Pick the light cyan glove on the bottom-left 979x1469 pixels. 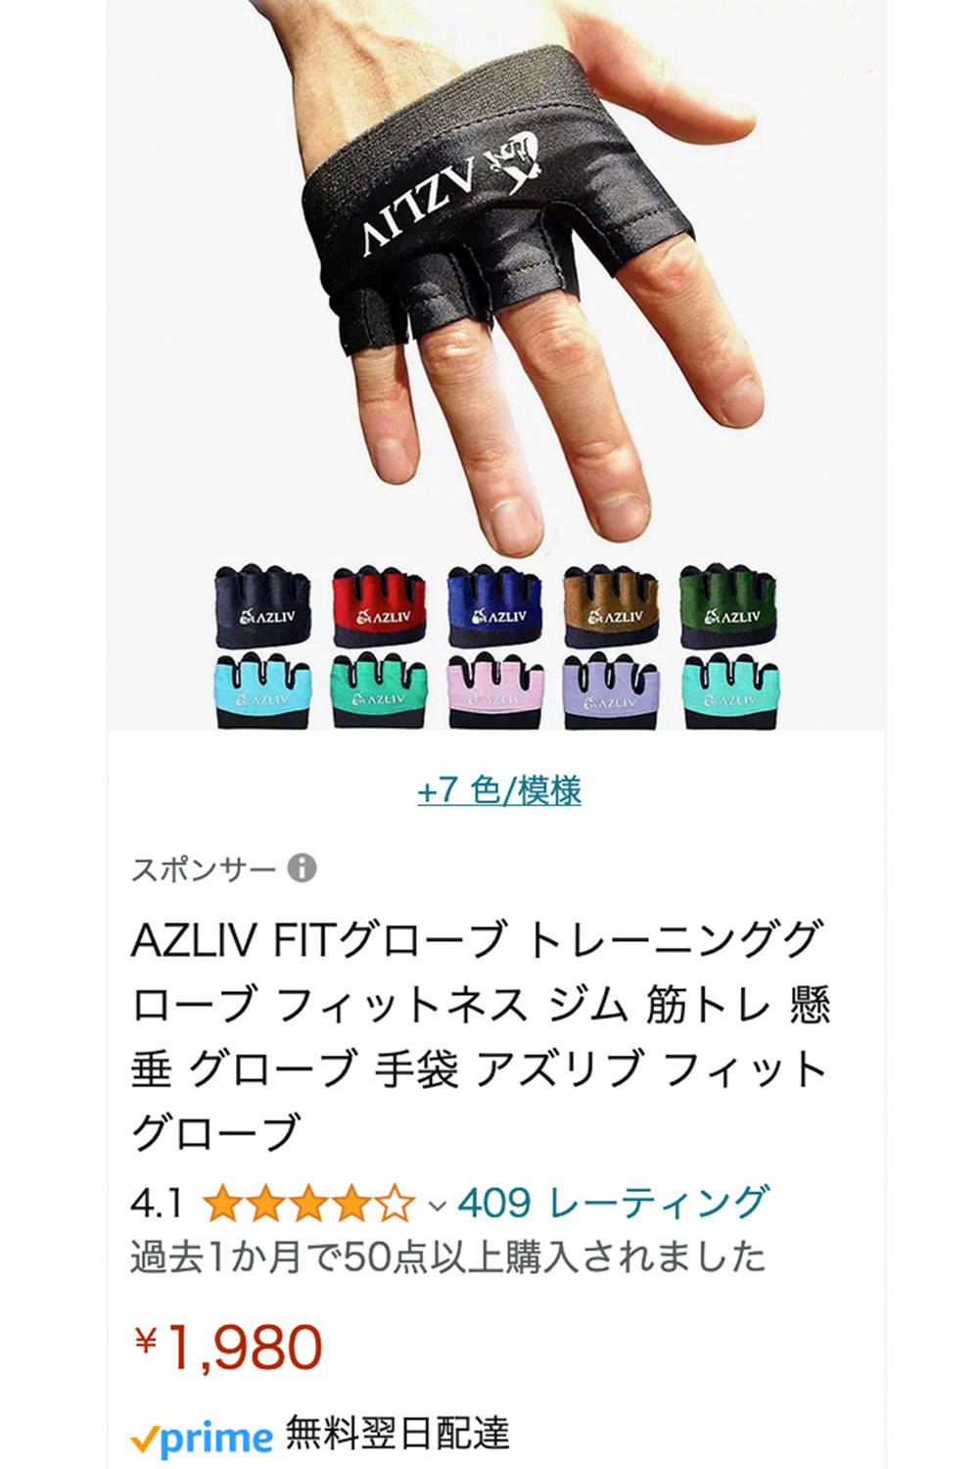pos(262,689)
